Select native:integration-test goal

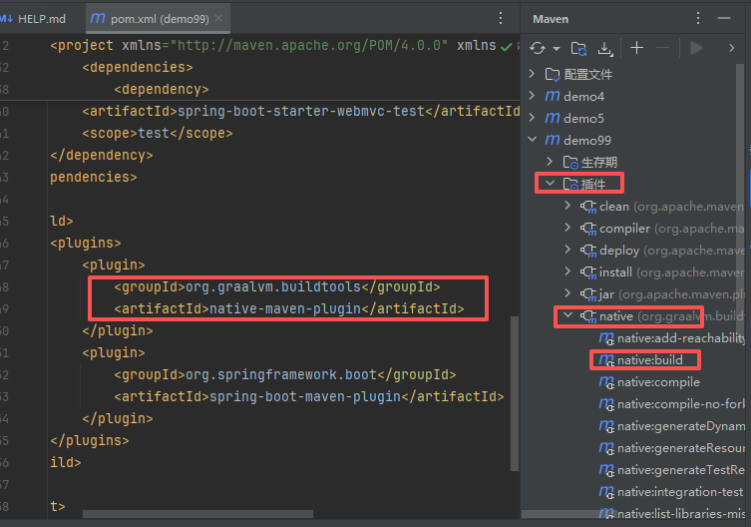coord(671,492)
